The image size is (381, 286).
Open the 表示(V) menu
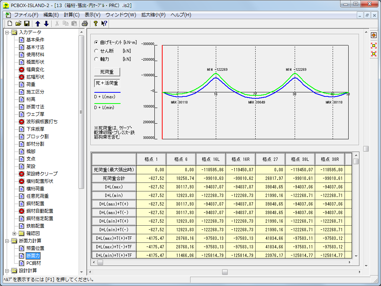tap(92, 15)
